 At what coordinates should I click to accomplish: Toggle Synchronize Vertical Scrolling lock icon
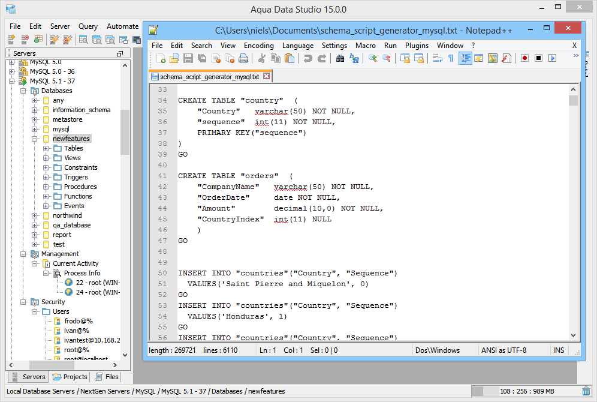click(405, 58)
